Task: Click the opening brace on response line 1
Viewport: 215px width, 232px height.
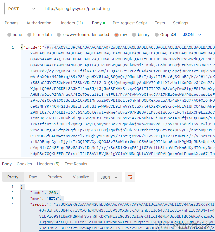Action: pos(22,187)
